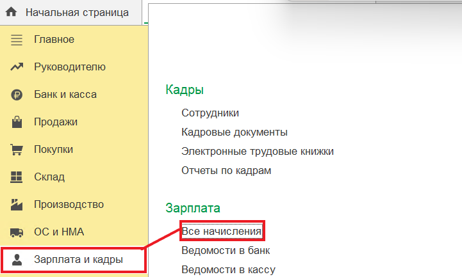The height and width of the screenshot is (277, 462).
Task: Open the Руководителю section
Action: tap(70, 67)
